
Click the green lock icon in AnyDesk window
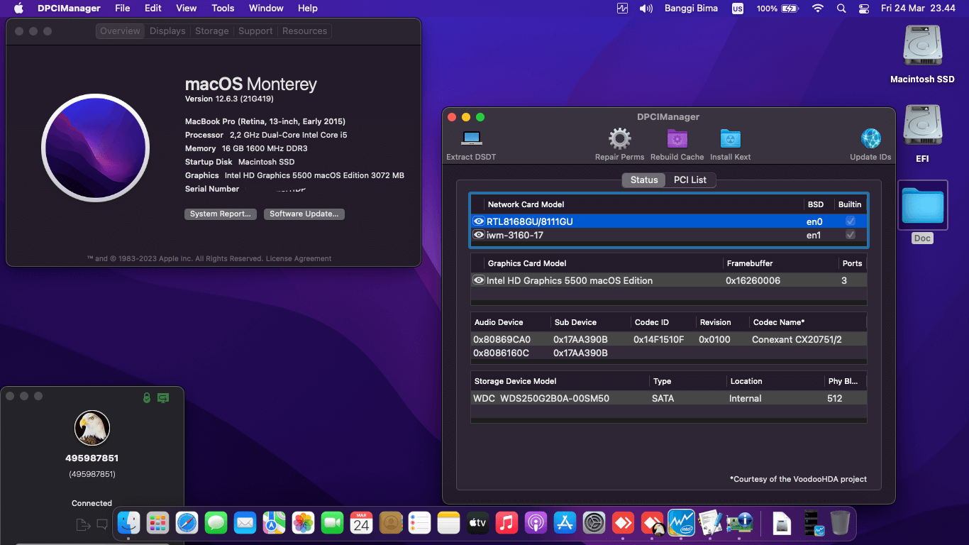(147, 398)
